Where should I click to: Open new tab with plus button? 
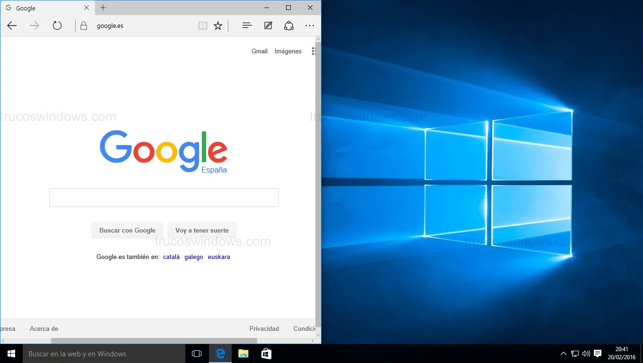click(103, 8)
